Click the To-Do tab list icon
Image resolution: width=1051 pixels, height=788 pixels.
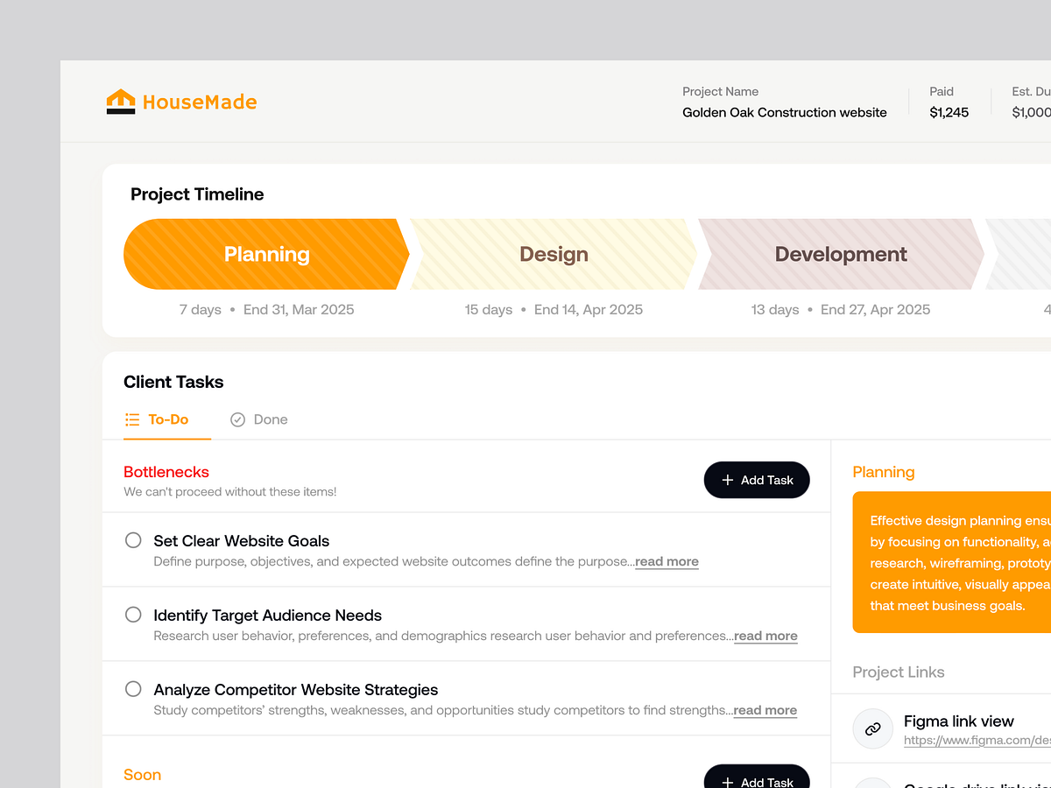(x=132, y=419)
